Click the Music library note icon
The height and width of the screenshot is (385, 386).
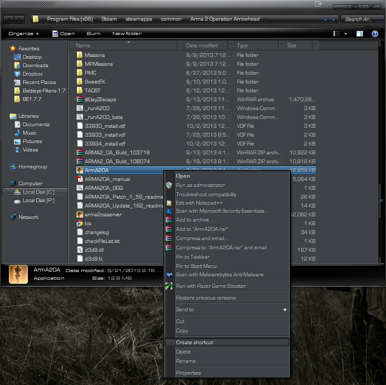(17, 133)
